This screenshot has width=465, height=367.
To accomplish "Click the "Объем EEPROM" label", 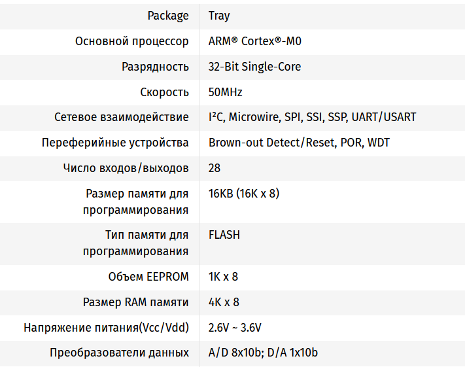I will point(148,277).
